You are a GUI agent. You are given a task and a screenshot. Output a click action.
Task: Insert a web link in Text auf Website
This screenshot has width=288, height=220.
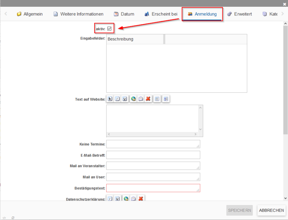coord(133,99)
